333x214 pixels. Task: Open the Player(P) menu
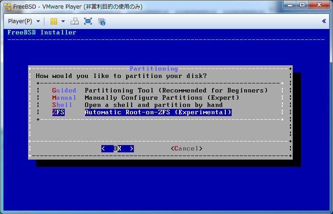[x=20, y=21]
